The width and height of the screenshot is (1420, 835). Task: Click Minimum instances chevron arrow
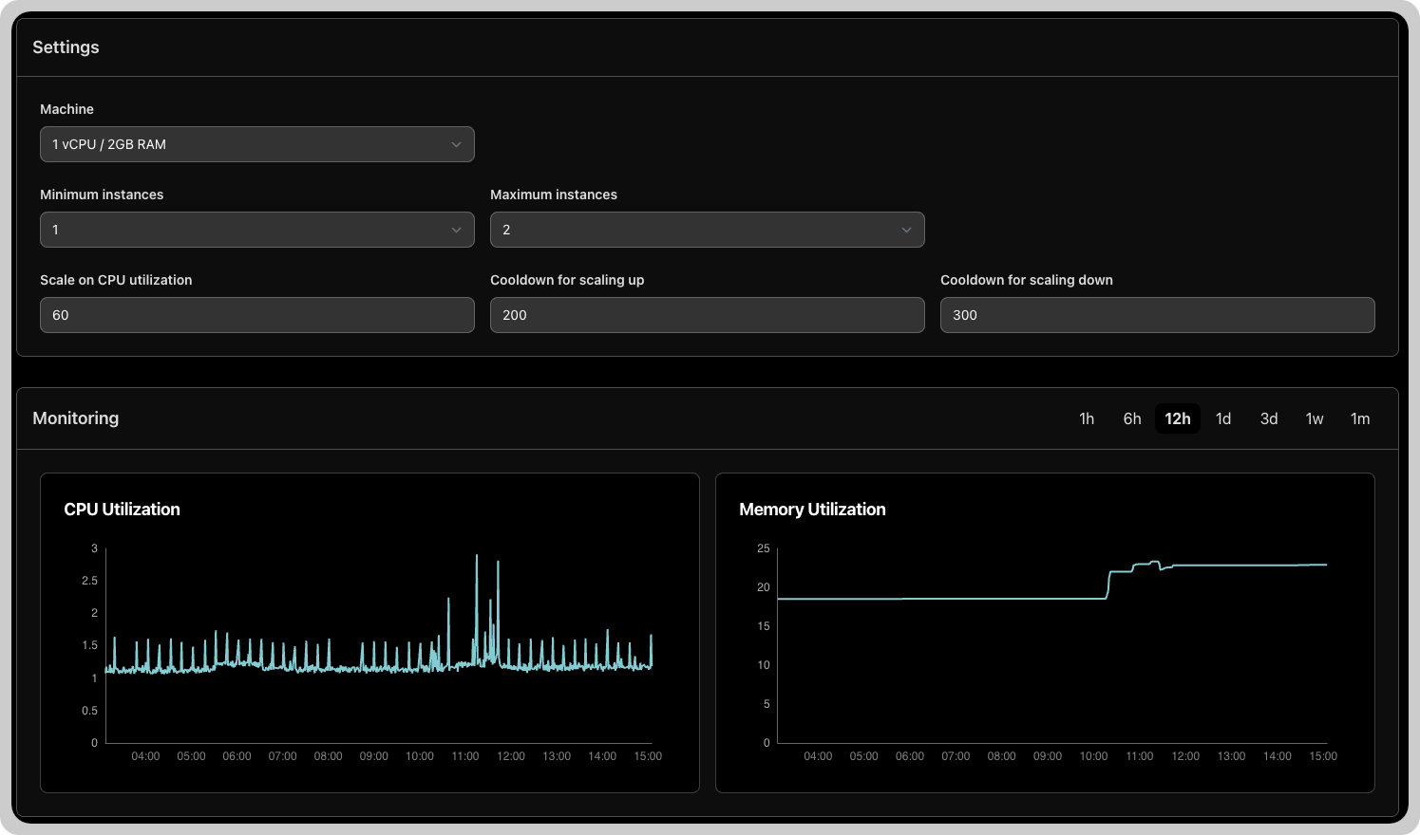[456, 230]
